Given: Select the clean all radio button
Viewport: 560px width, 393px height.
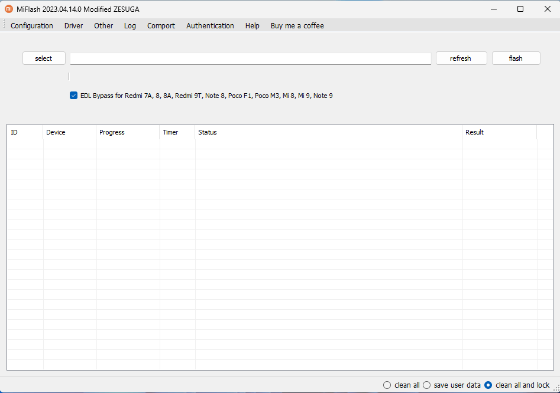Looking at the screenshot, I should pyautogui.click(x=387, y=385).
